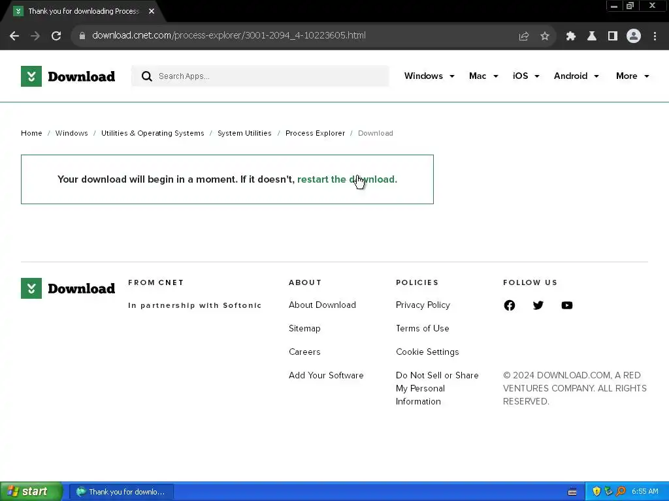Click the green Download logo in header
This screenshot has height=501, width=669.
click(x=68, y=76)
